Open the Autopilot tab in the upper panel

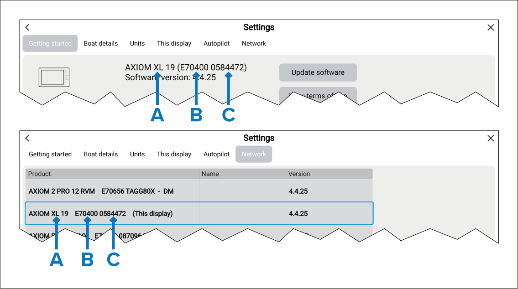216,44
